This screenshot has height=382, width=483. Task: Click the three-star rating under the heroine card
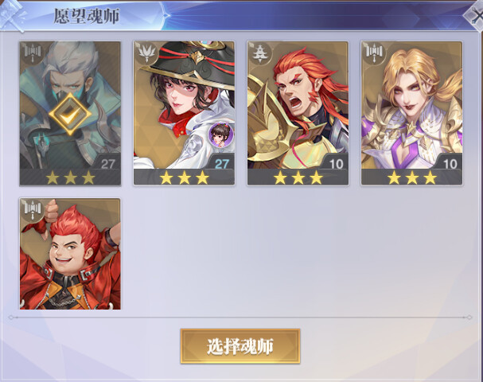coord(184,177)
